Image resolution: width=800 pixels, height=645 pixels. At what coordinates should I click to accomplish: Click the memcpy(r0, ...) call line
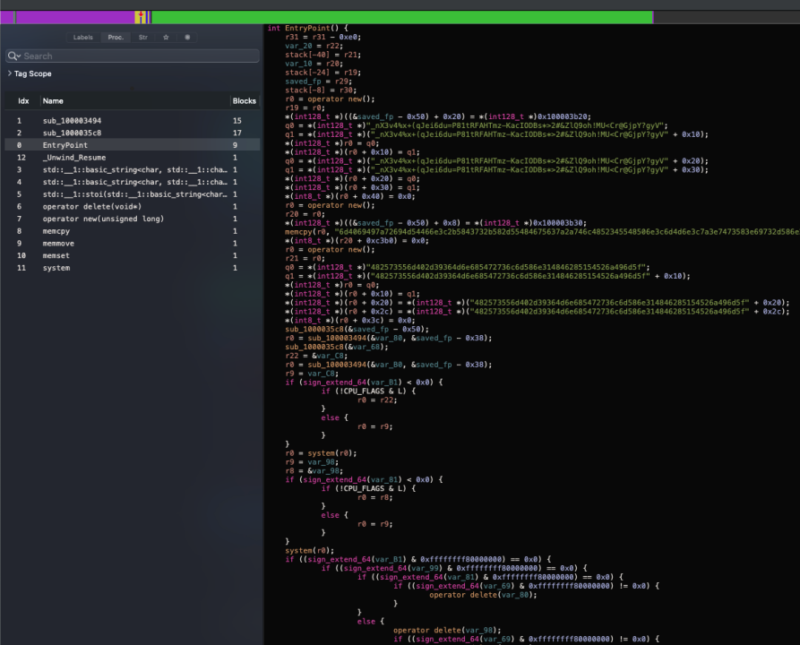point(542,232)
